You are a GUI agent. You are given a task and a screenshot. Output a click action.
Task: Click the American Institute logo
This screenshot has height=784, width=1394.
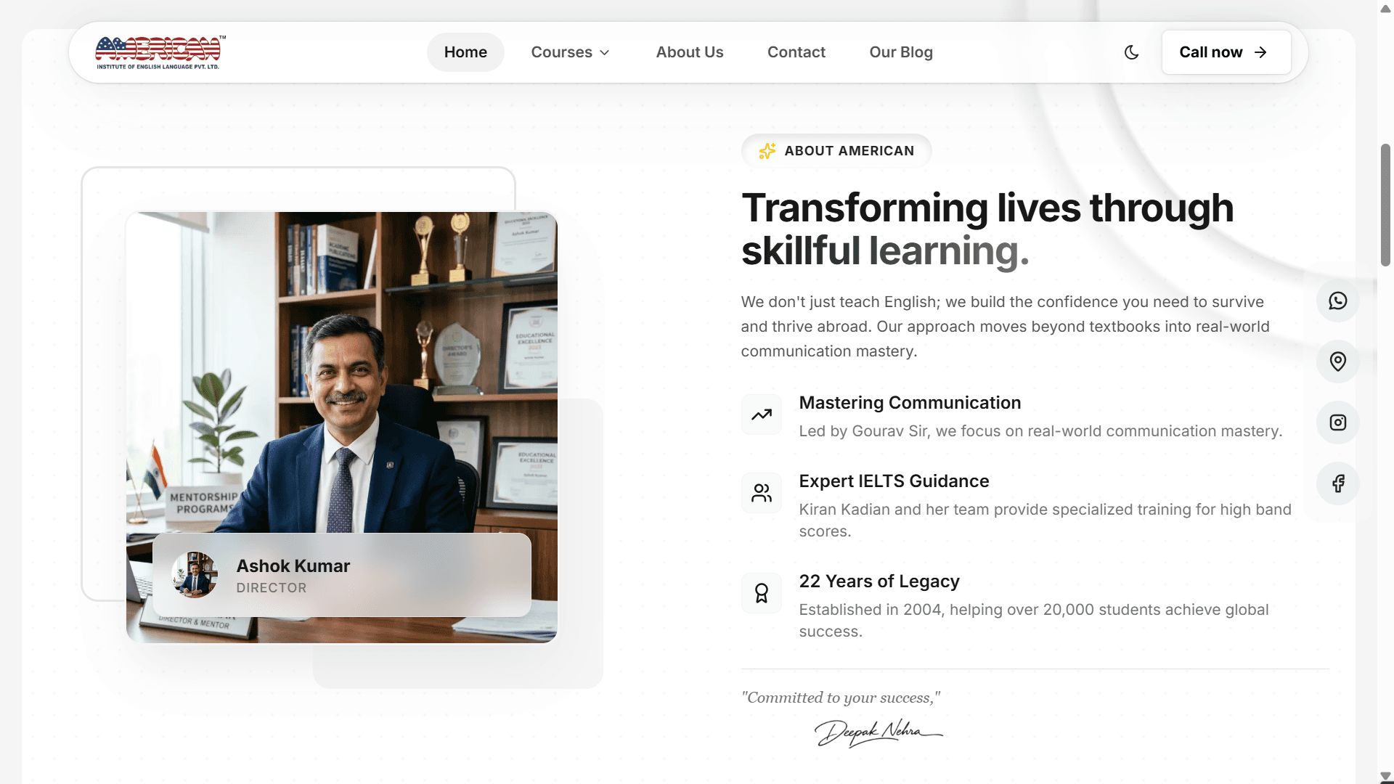pos(160,52)
